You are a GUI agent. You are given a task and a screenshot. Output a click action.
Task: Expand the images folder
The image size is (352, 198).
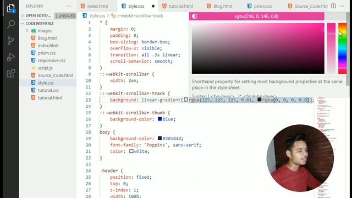45,31
